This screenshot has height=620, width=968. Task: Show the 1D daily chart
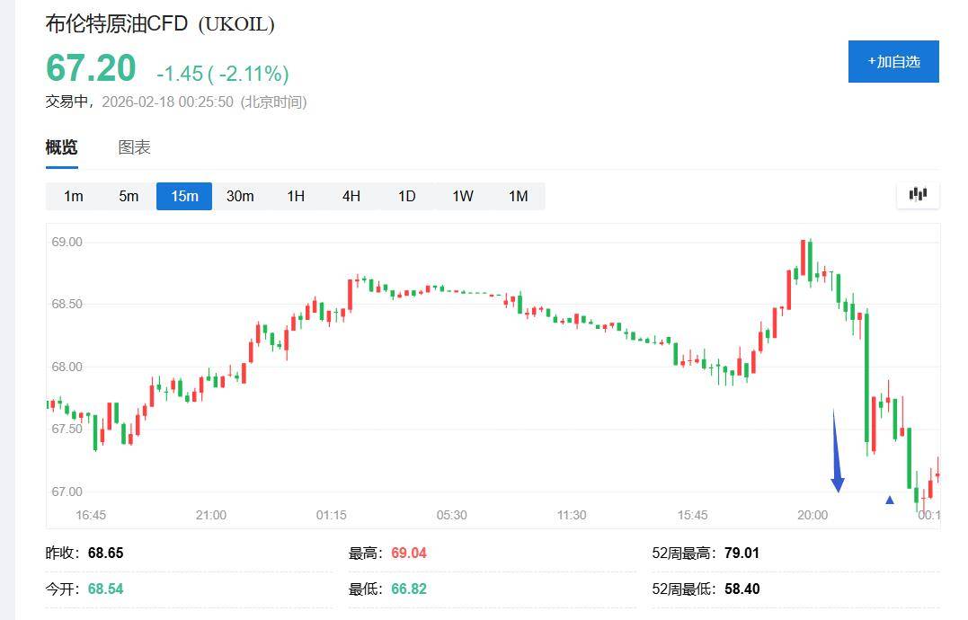click(x=407, y=196)
